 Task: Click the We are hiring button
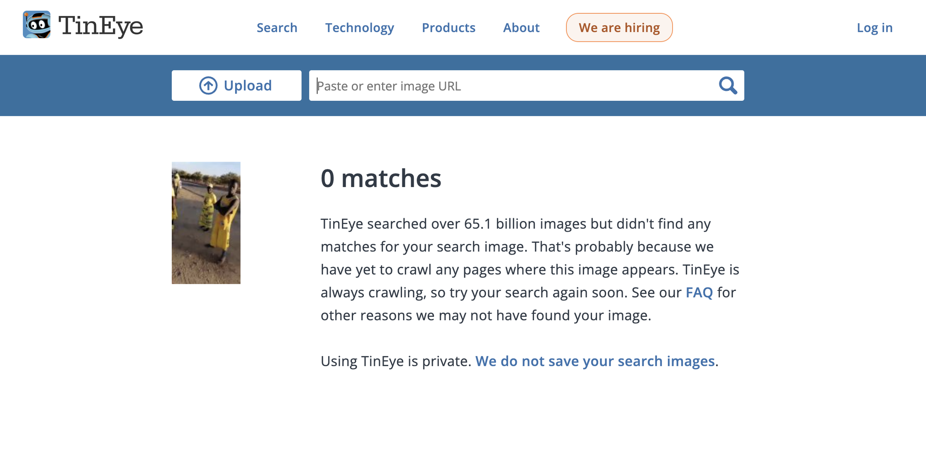619,27
